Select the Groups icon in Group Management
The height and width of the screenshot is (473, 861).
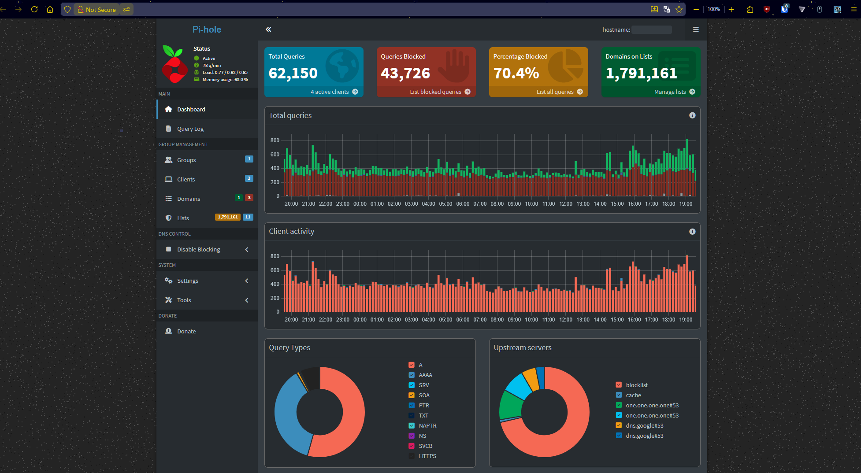(168, 160)
